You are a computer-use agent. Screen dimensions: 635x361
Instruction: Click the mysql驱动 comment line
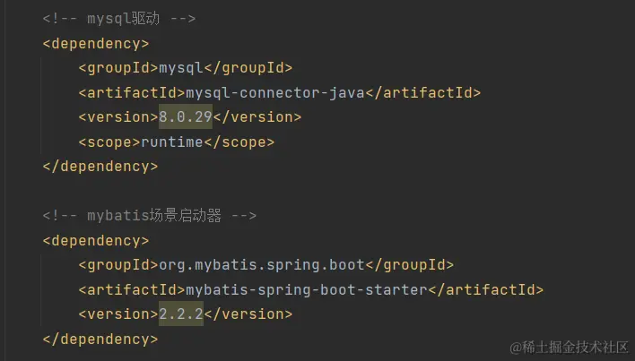pyautogui.click(x=119, y=19)
